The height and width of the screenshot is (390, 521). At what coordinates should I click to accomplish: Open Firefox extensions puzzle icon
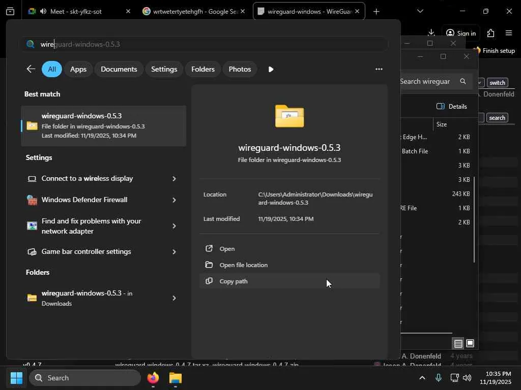pos(490,33)
